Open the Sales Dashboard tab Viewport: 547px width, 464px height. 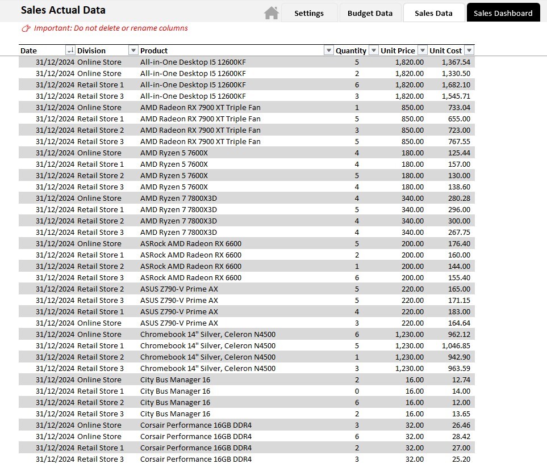coord(503,13)
